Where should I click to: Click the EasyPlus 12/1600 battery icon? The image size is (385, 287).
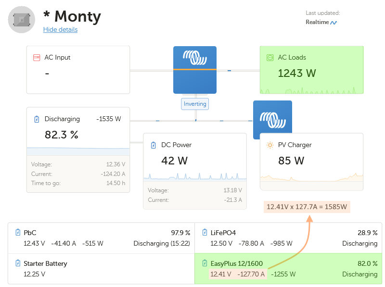pyautogui.click(x=205, y=263)
